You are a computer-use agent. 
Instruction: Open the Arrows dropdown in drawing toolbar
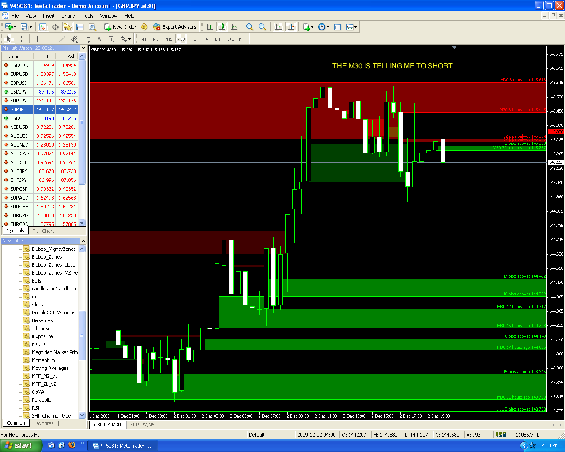click(126, 39)
